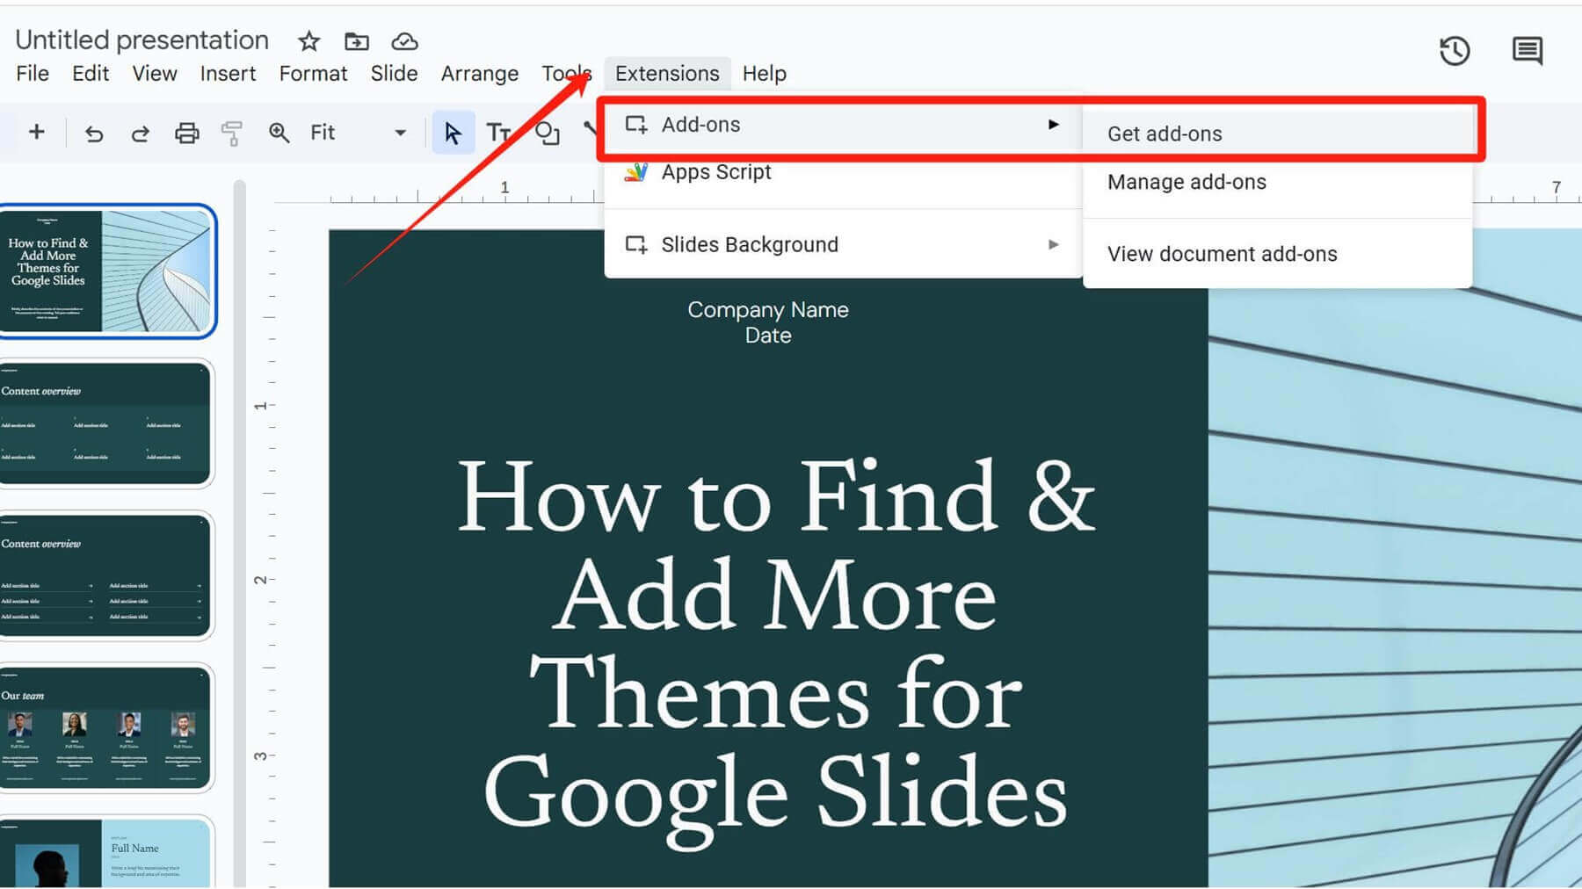Select the paint format tool
Screen dimensions: 1582x889
pos(232,133)
